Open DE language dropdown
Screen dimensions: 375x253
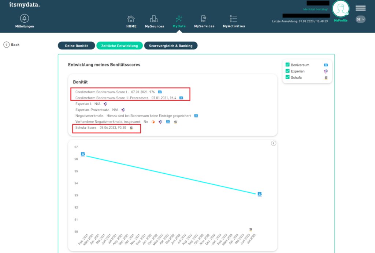pyautogui.click(x=360, y=19)
